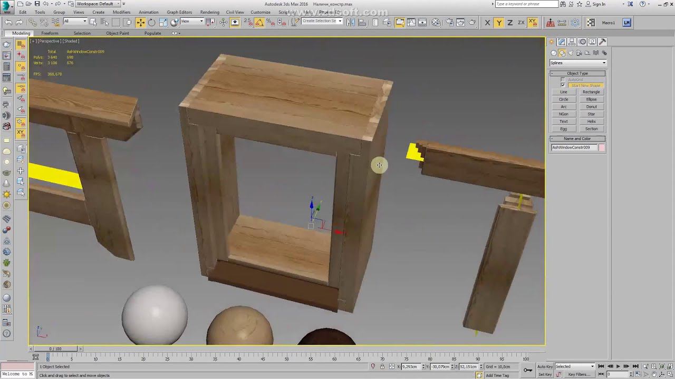Click the pink object color swatch
Viewport: 675px width, 379px height.
click(602, 147)
